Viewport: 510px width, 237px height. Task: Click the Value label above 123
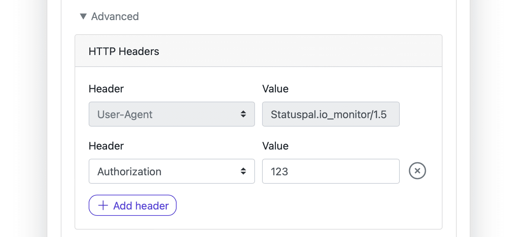[275, 146]
